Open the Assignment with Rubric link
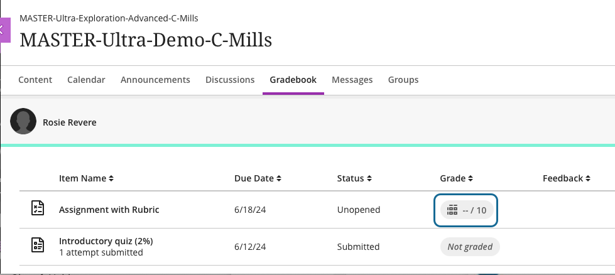615x275 pixels. 109,210
